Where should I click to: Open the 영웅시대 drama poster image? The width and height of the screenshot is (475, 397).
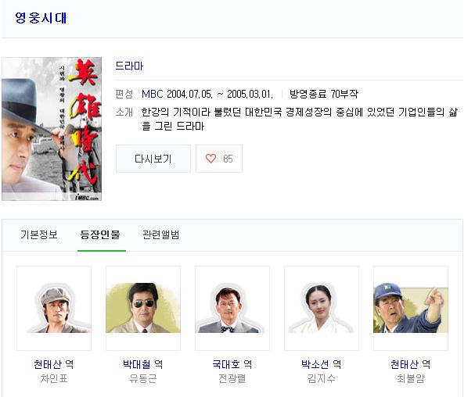[52, 129]
